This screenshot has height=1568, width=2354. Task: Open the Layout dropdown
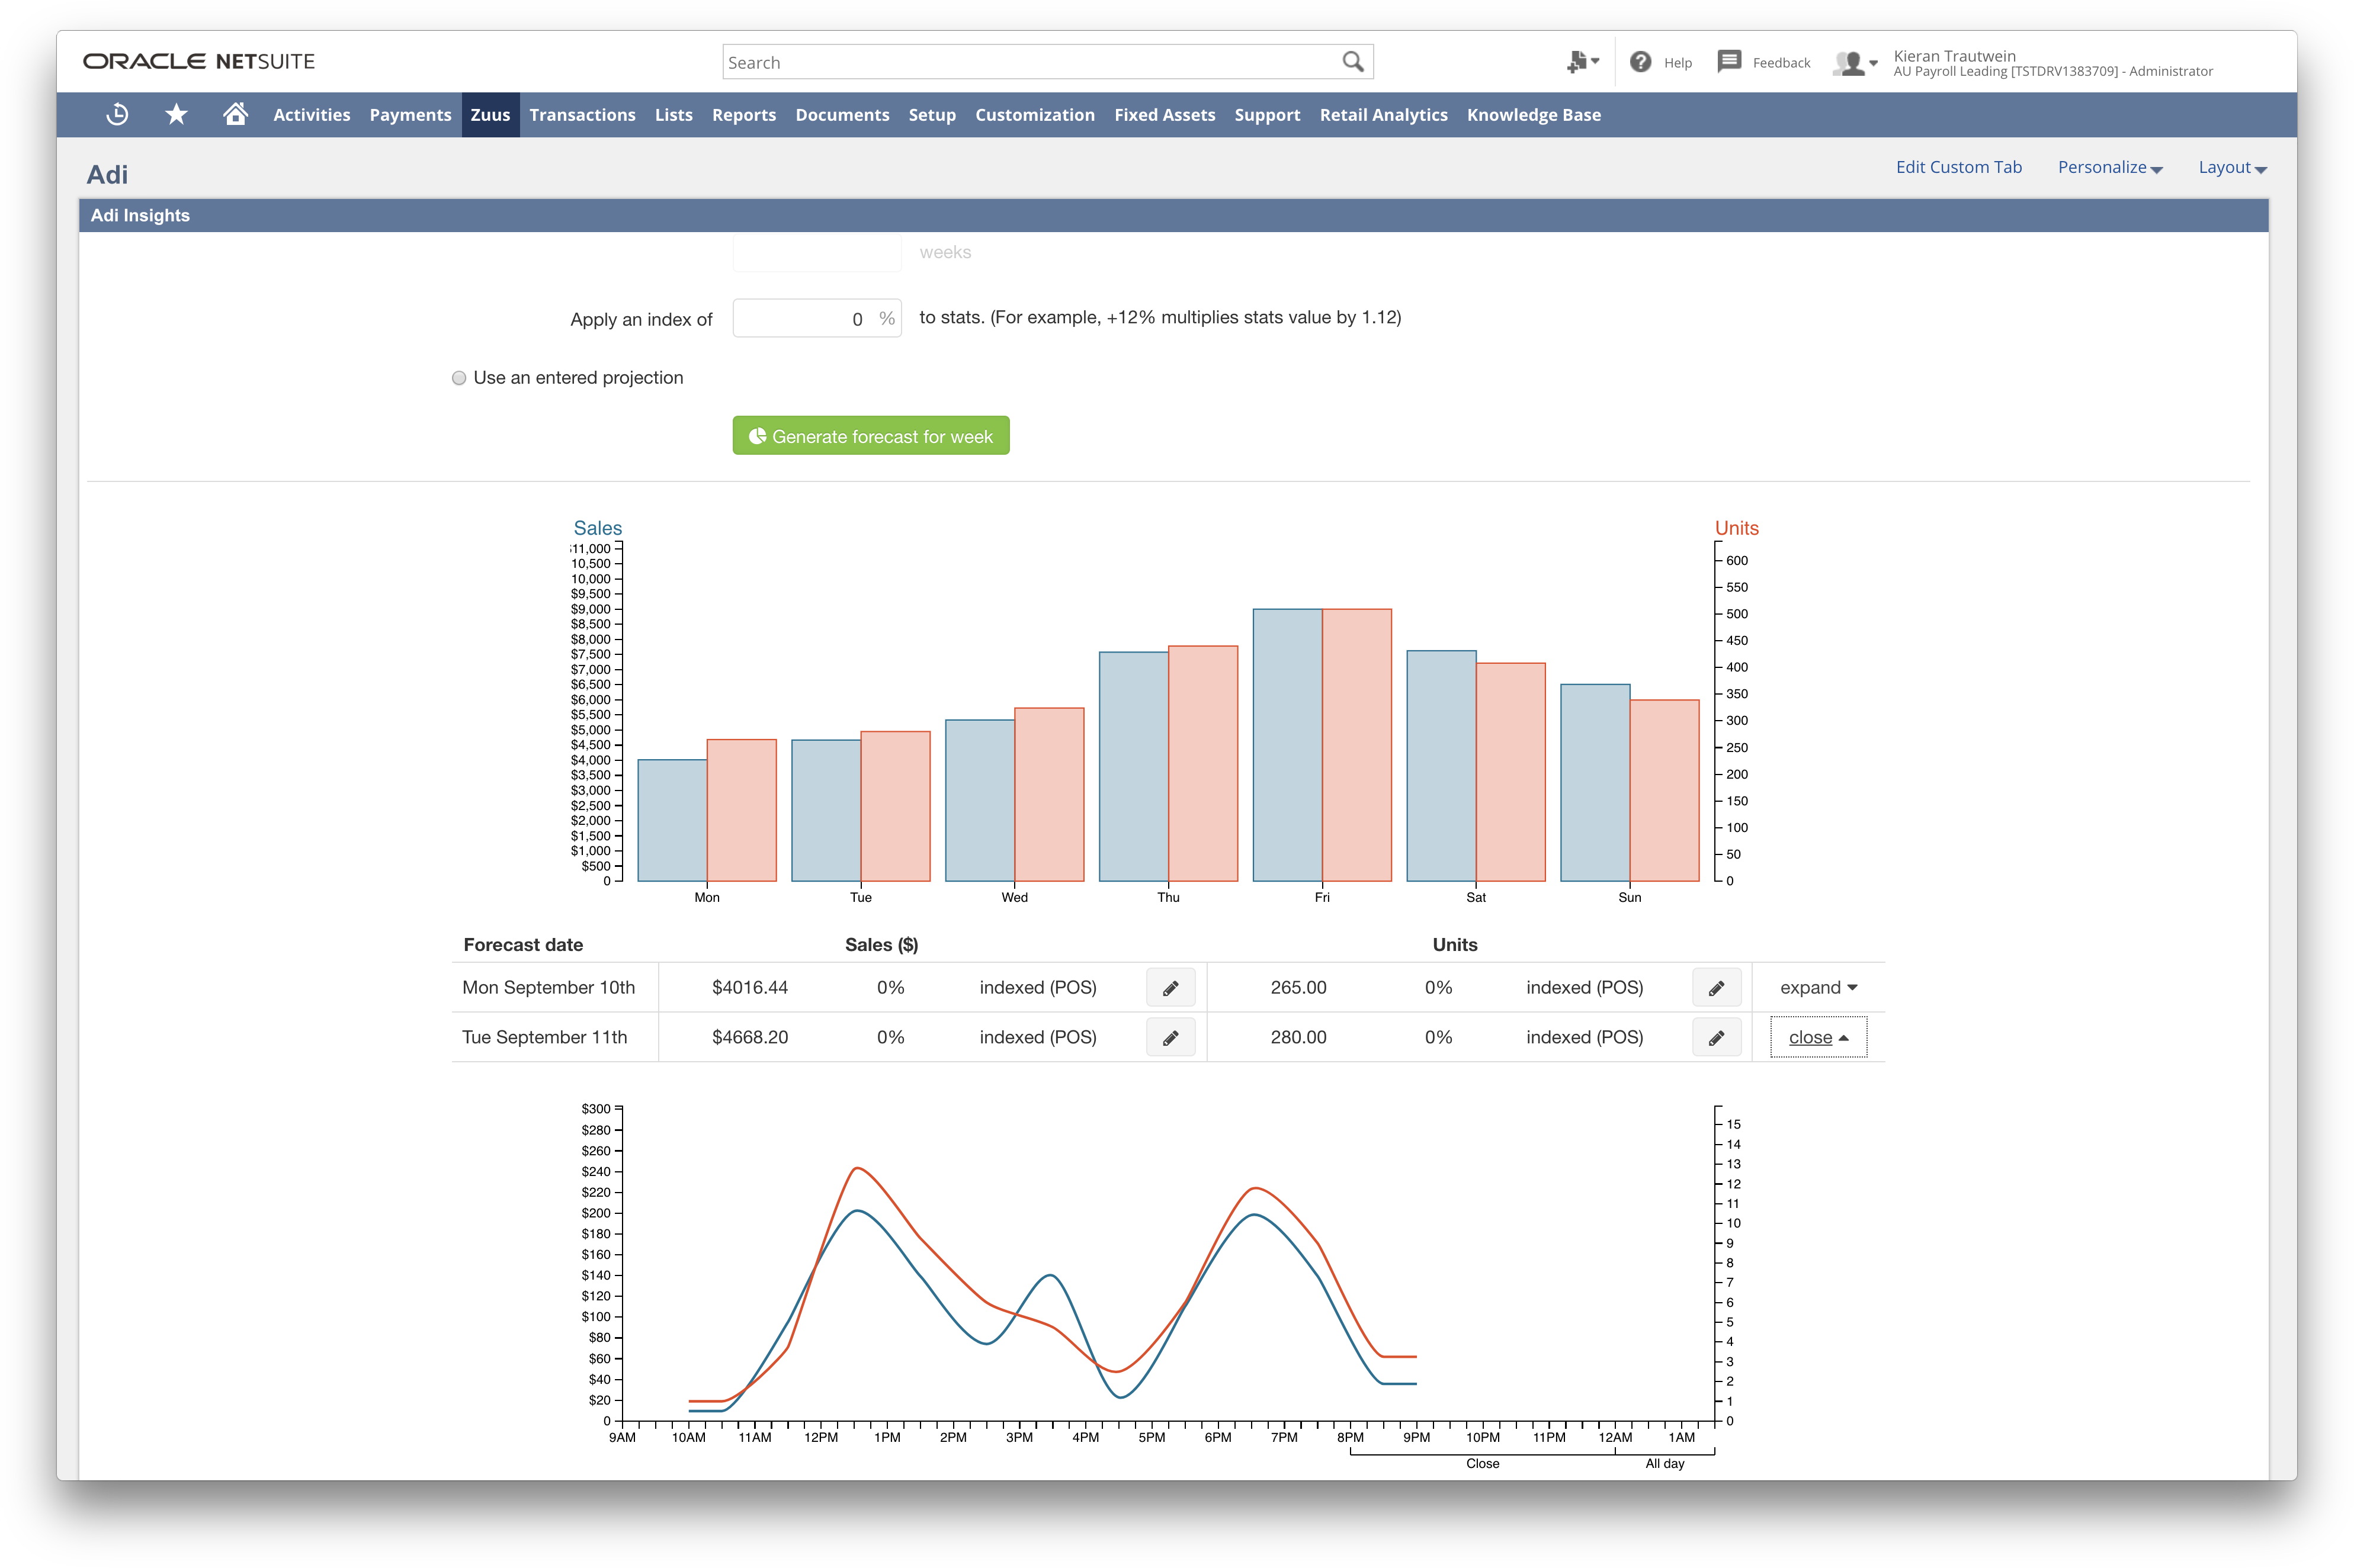pyautogui.click(x=2231, y=167)
